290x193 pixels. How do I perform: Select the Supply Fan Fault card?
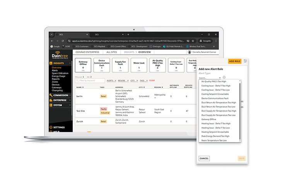(120, 65)
